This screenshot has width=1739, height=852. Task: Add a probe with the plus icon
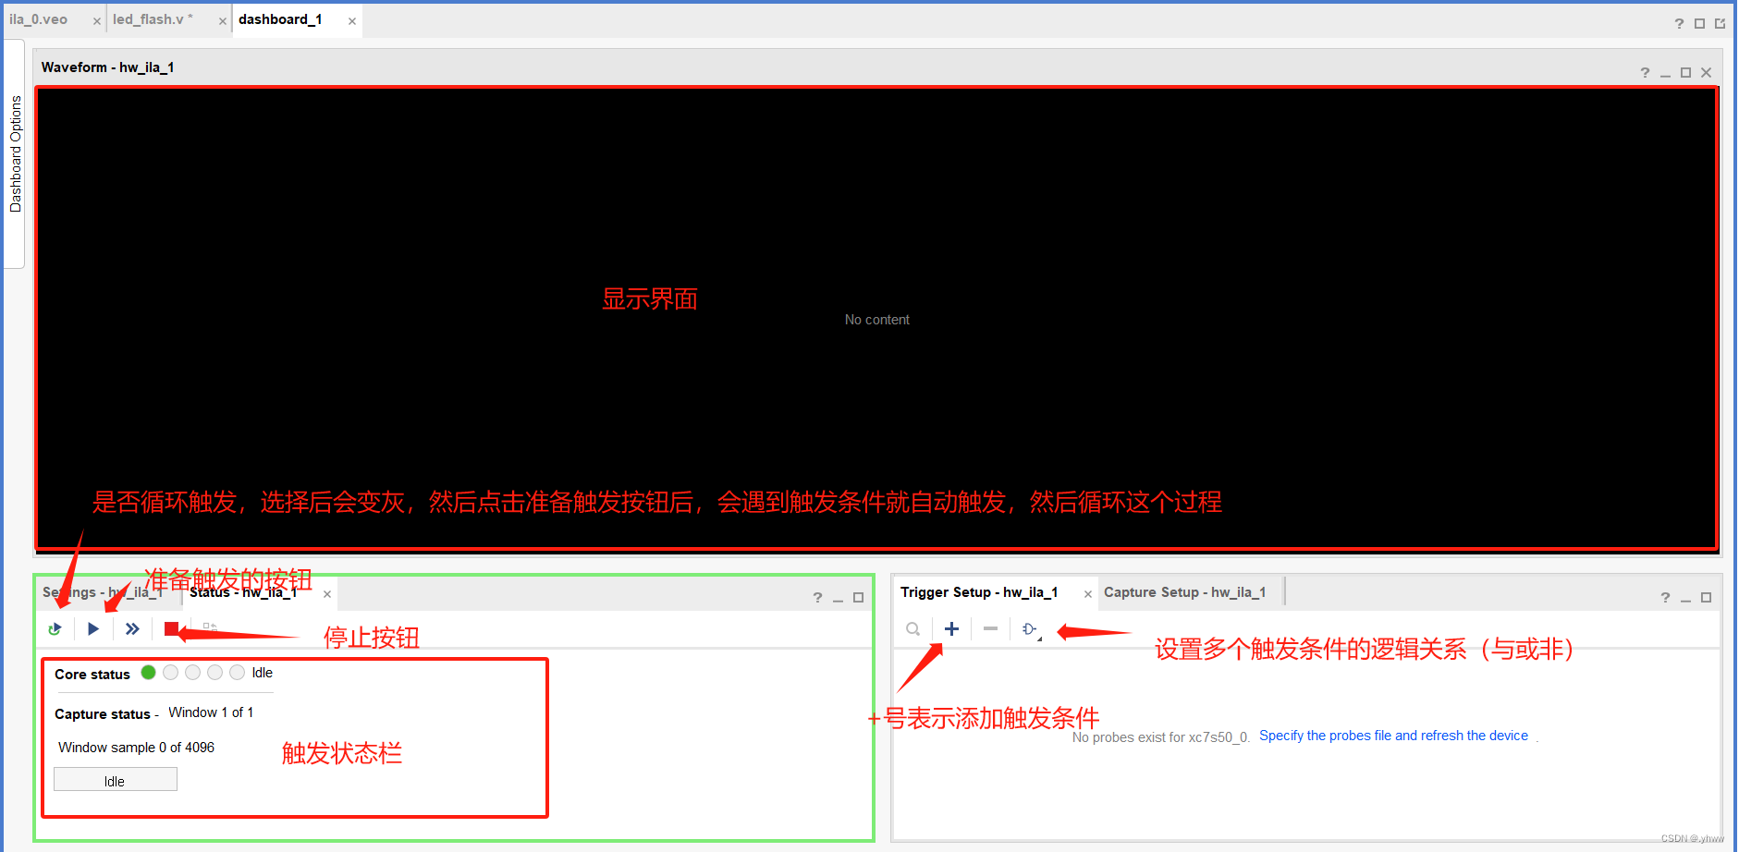click(951, 629)
